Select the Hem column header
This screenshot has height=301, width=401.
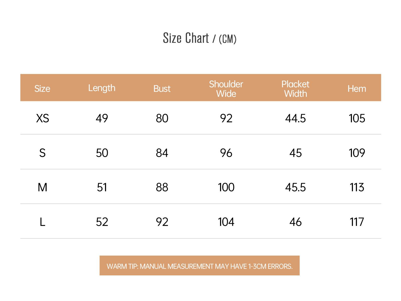(357, 89)
